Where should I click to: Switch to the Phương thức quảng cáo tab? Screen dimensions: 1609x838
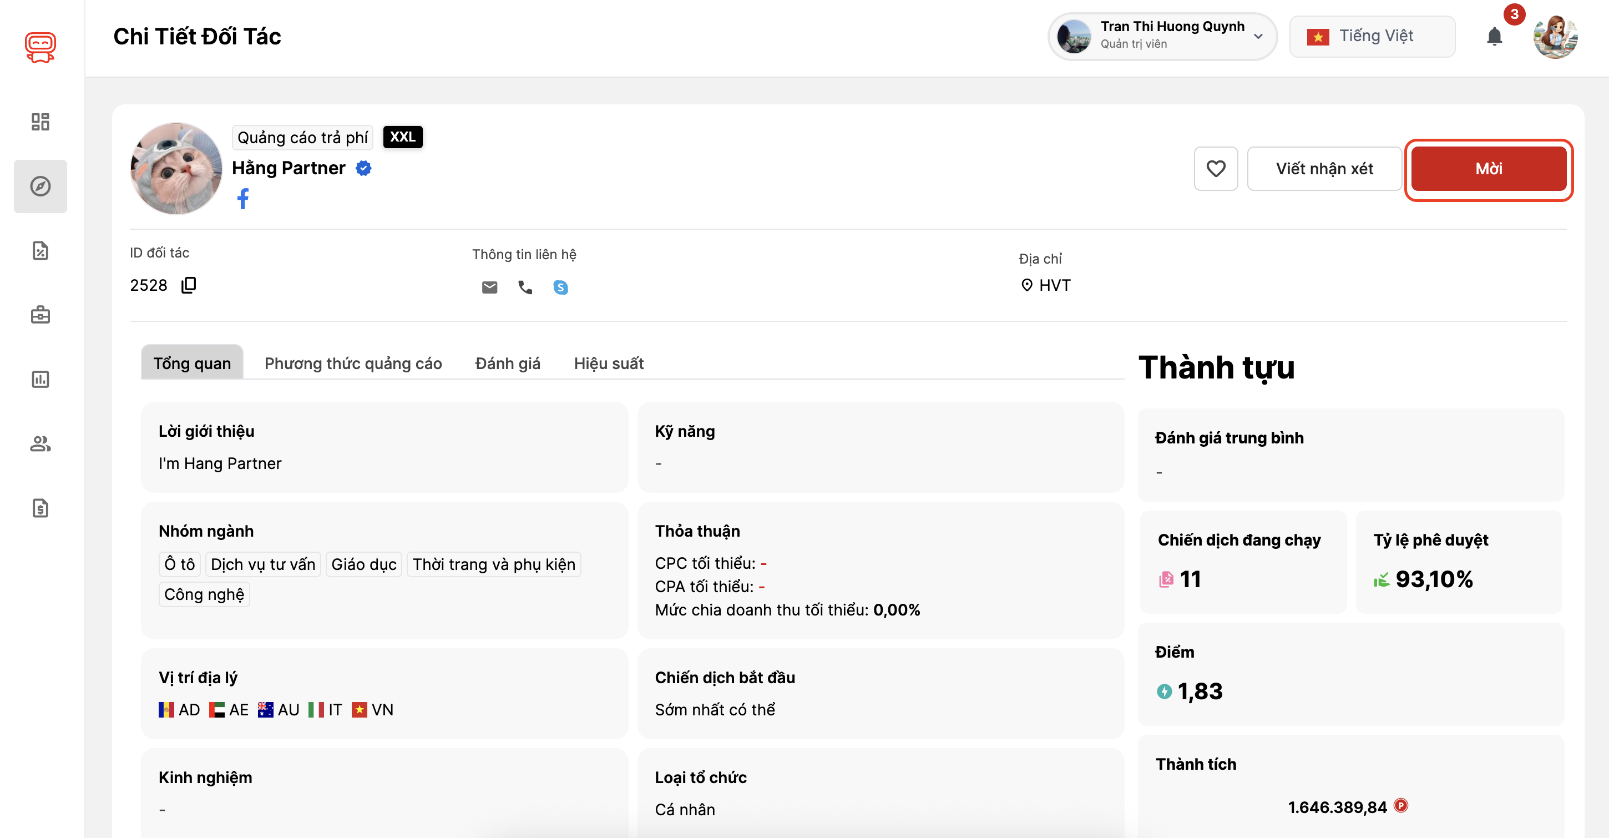[353, 363]
